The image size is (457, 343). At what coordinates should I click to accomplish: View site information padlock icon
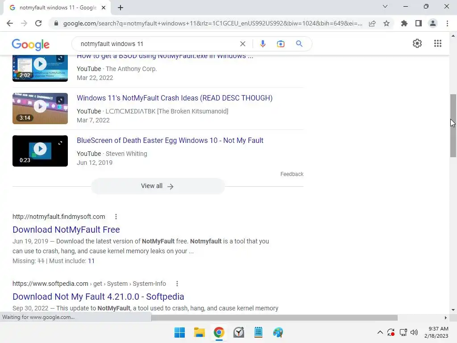pos(56,23)
